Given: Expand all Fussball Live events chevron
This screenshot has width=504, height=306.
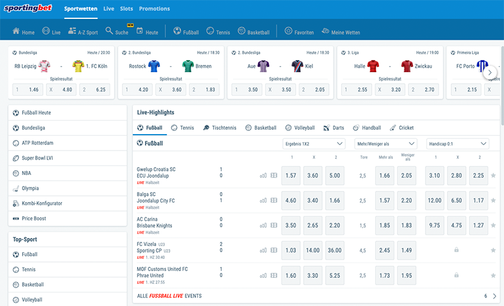Looking at the screenshot, I should click(494, 296).
